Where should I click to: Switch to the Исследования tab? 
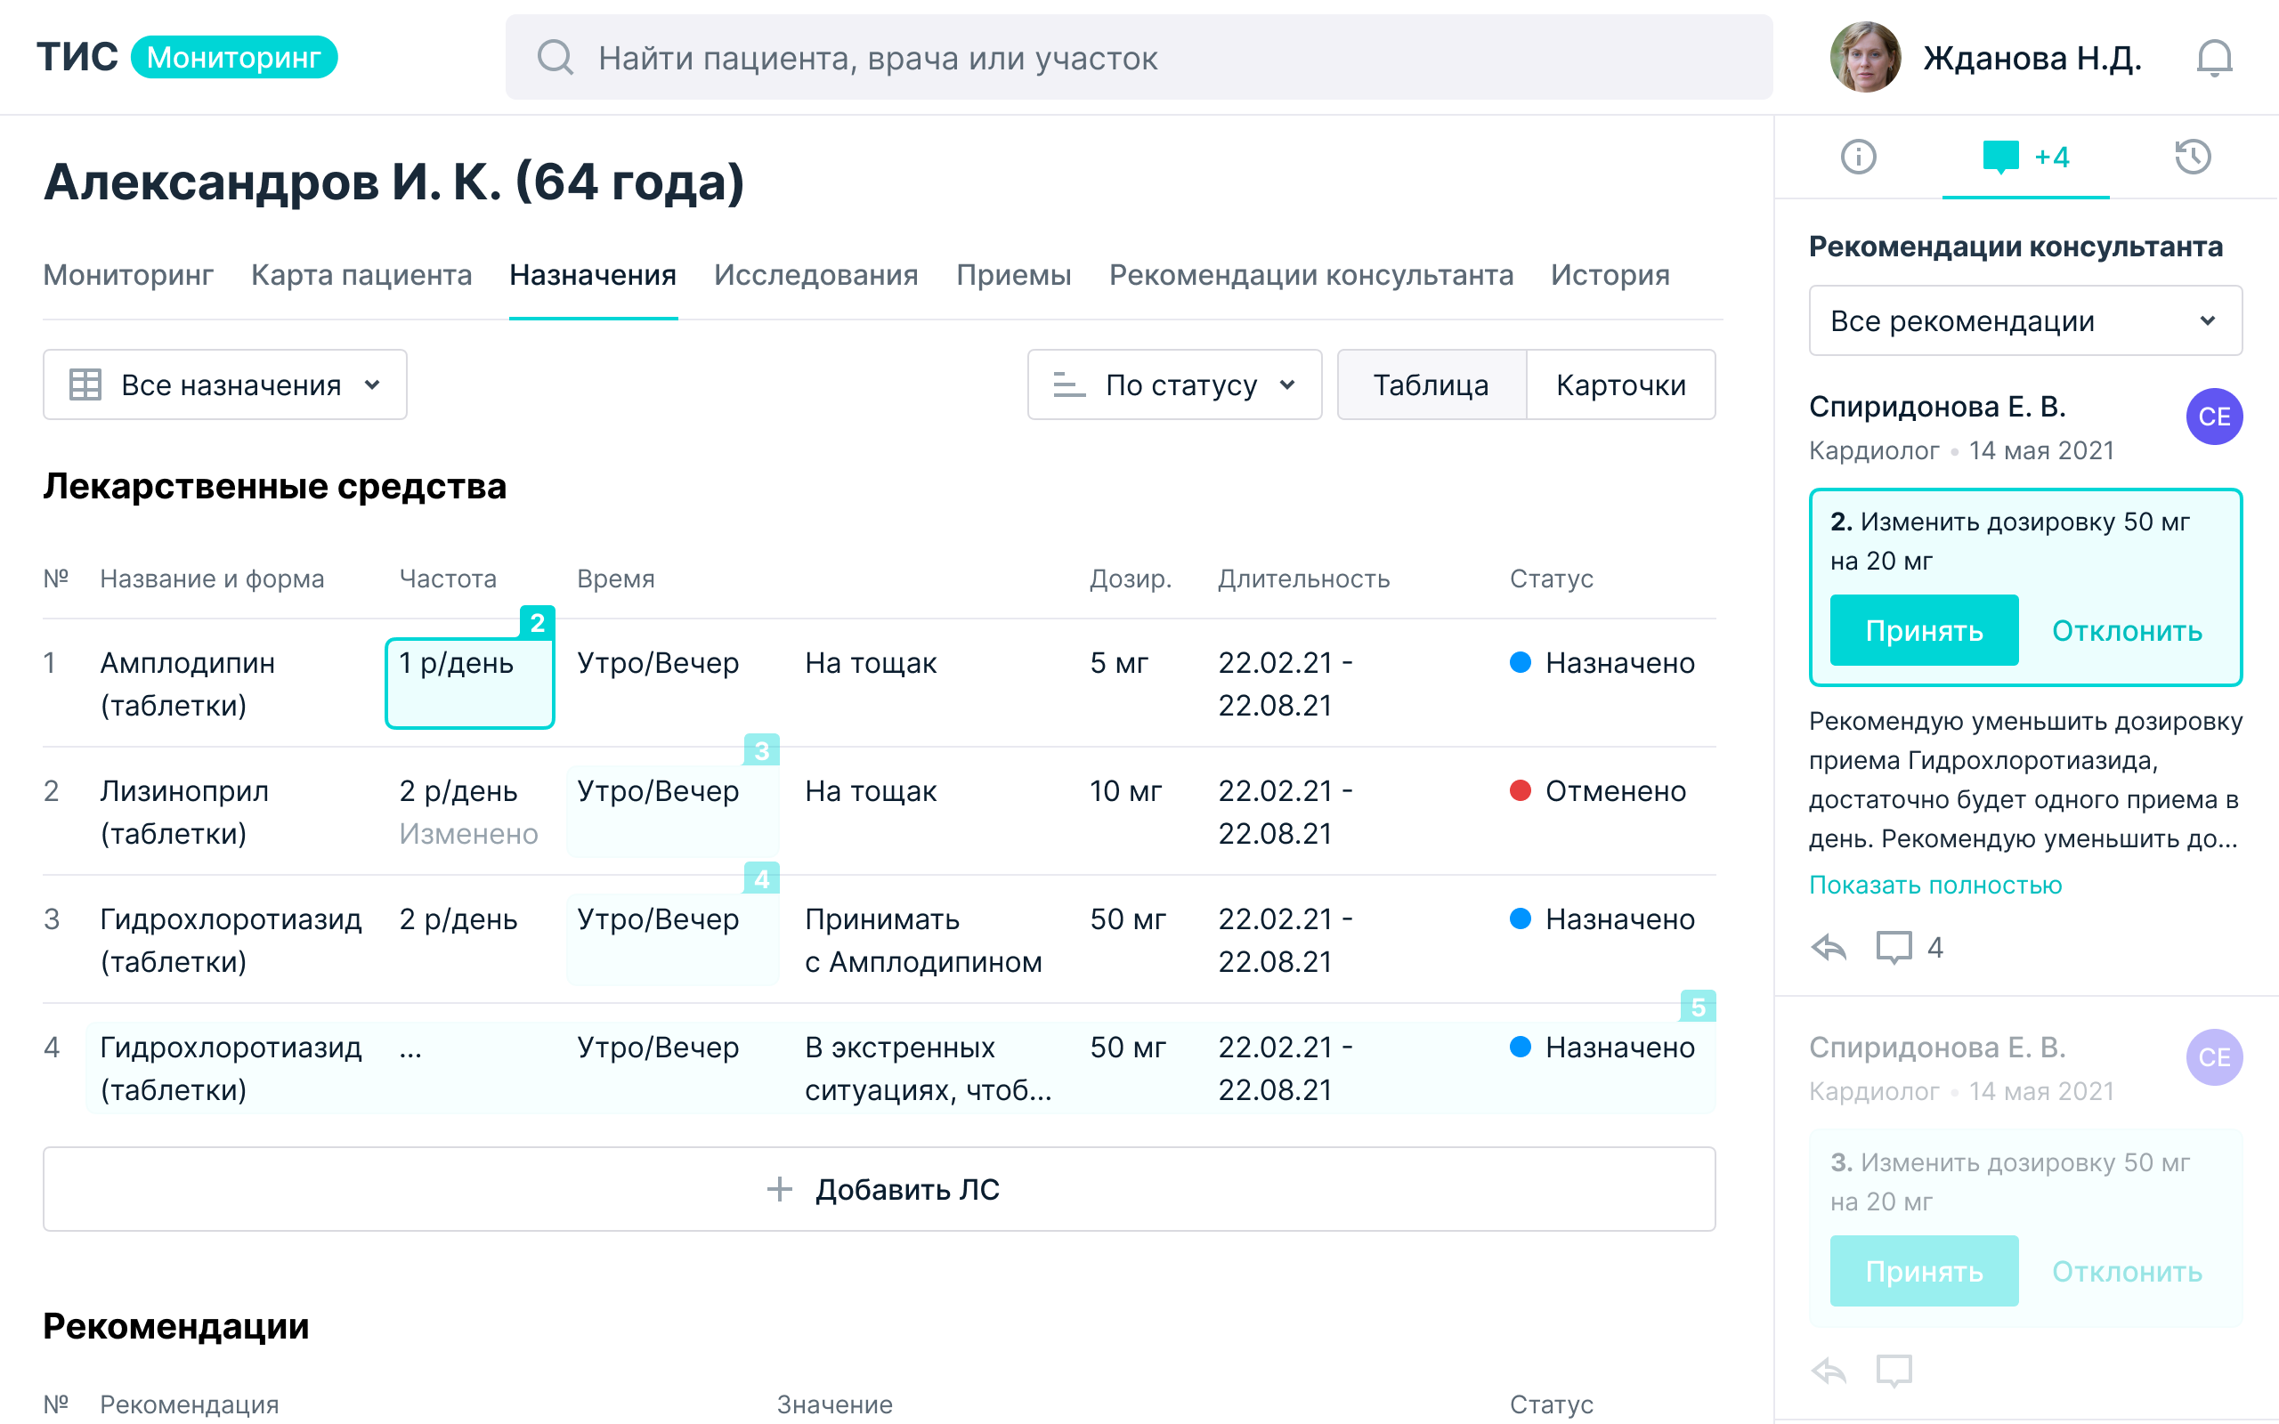point(815,275)
